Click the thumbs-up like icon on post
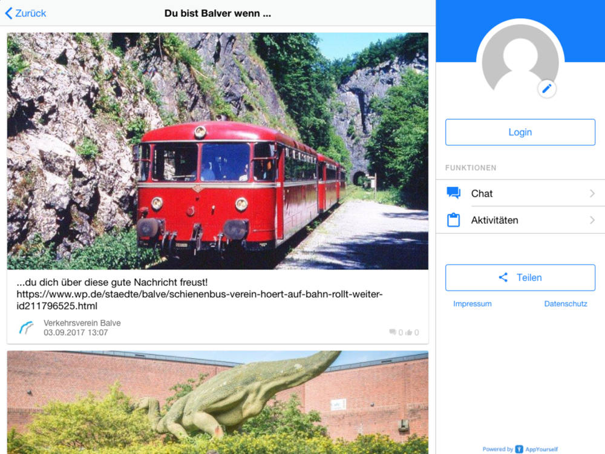 tap(409, 332)
